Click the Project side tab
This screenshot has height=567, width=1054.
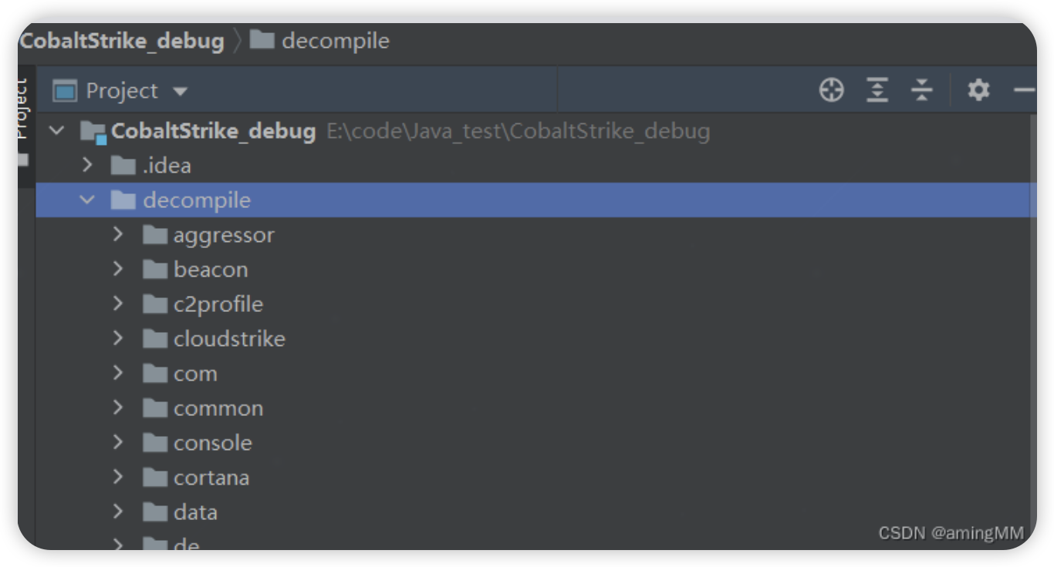pos(22,108)
